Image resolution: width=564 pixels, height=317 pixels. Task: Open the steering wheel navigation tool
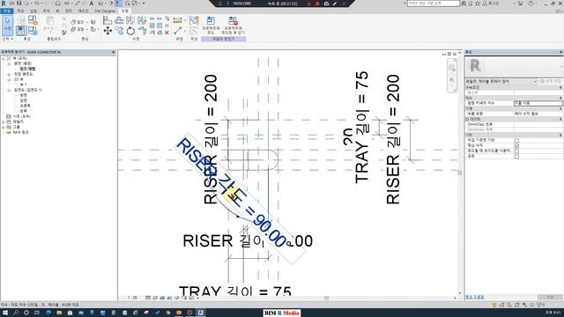point(452,68)
